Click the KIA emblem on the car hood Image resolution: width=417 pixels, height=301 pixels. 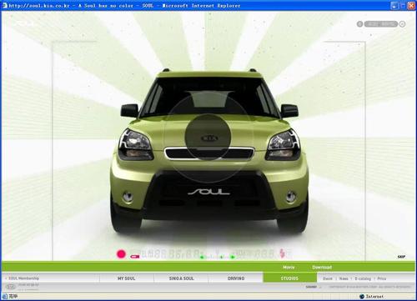pyautogui.click(x=208, y=138)
